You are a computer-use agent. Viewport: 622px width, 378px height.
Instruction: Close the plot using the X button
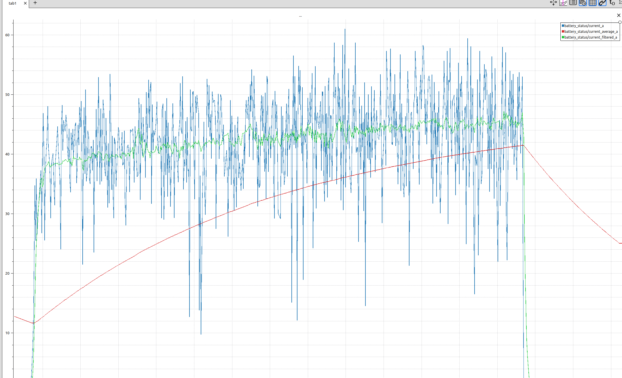tap(619, 15)
